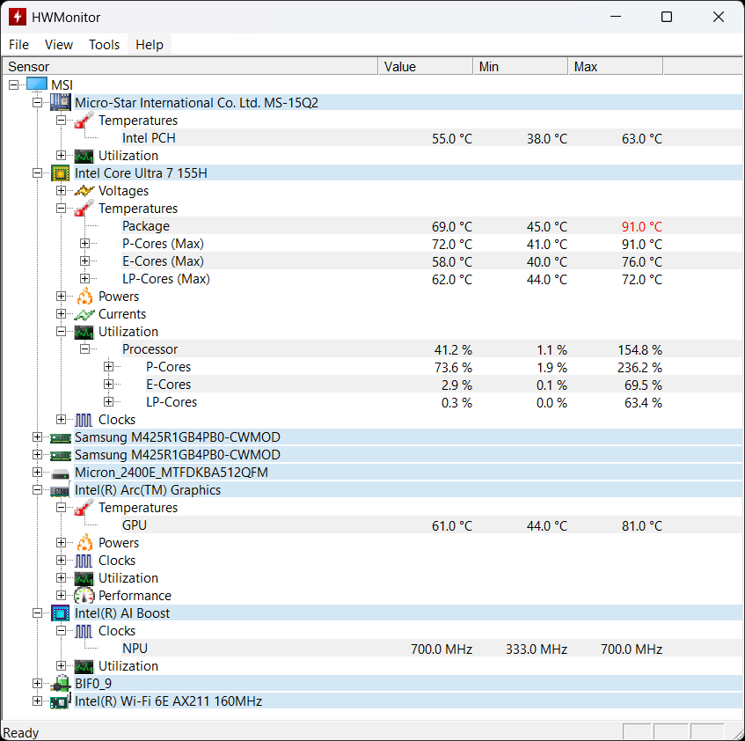Click the Powers flame icon under Intel Core Ultra 7
The width and height of the screenshot is (745, 741).
click(84, 296)
